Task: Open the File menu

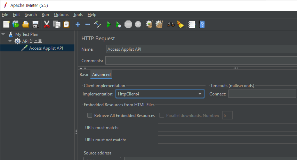Action: point(5,15)
